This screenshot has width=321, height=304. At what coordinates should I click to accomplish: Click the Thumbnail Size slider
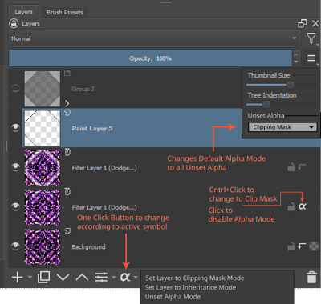pos(282,85)
